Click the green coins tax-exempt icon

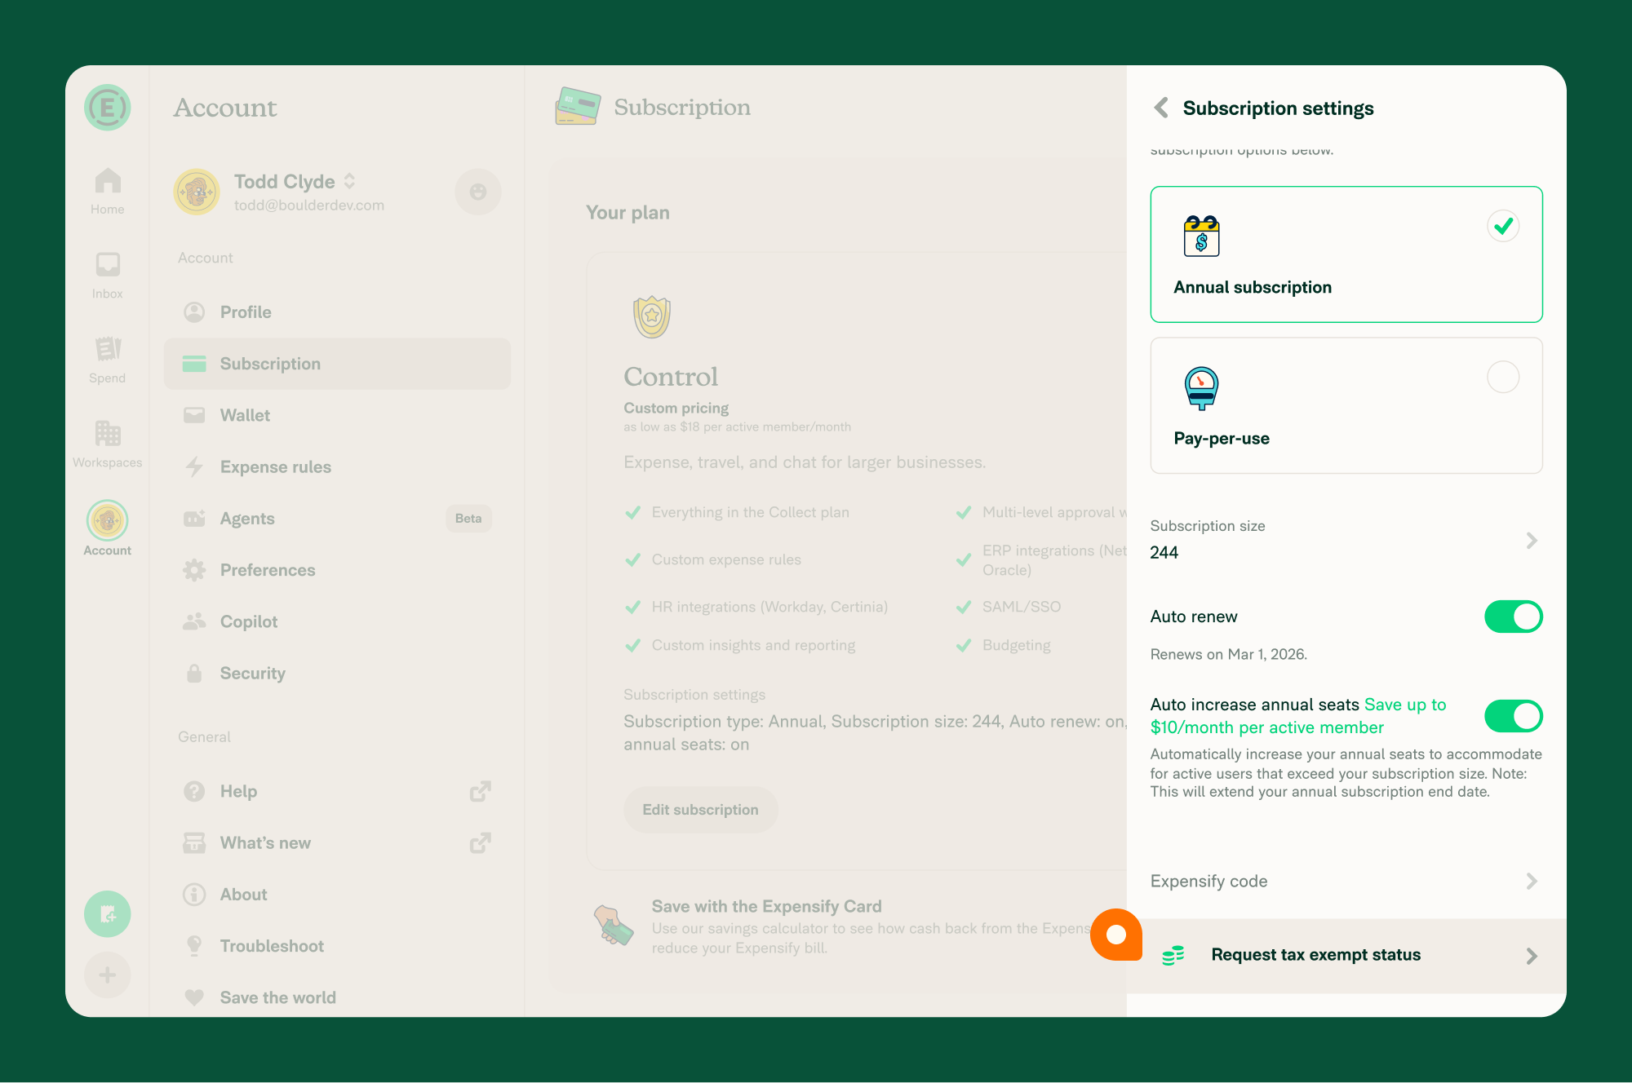point(1173,955)
